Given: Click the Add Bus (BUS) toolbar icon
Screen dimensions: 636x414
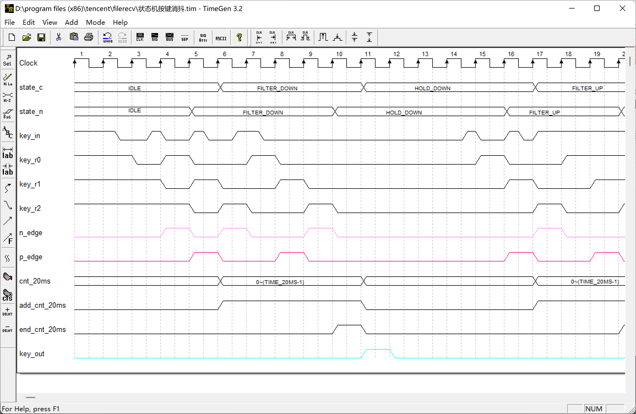Looking at the screenshot, I should tap(170, 37).
